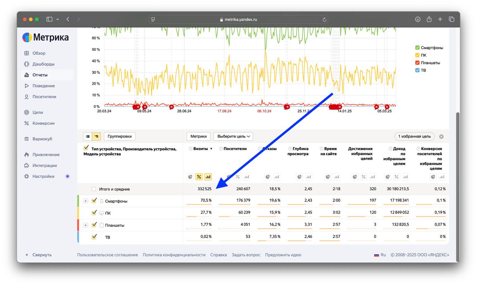This screenshot has height=285, width=477.
Task: Open Safari downloads icon
Action: click(418, 19)
